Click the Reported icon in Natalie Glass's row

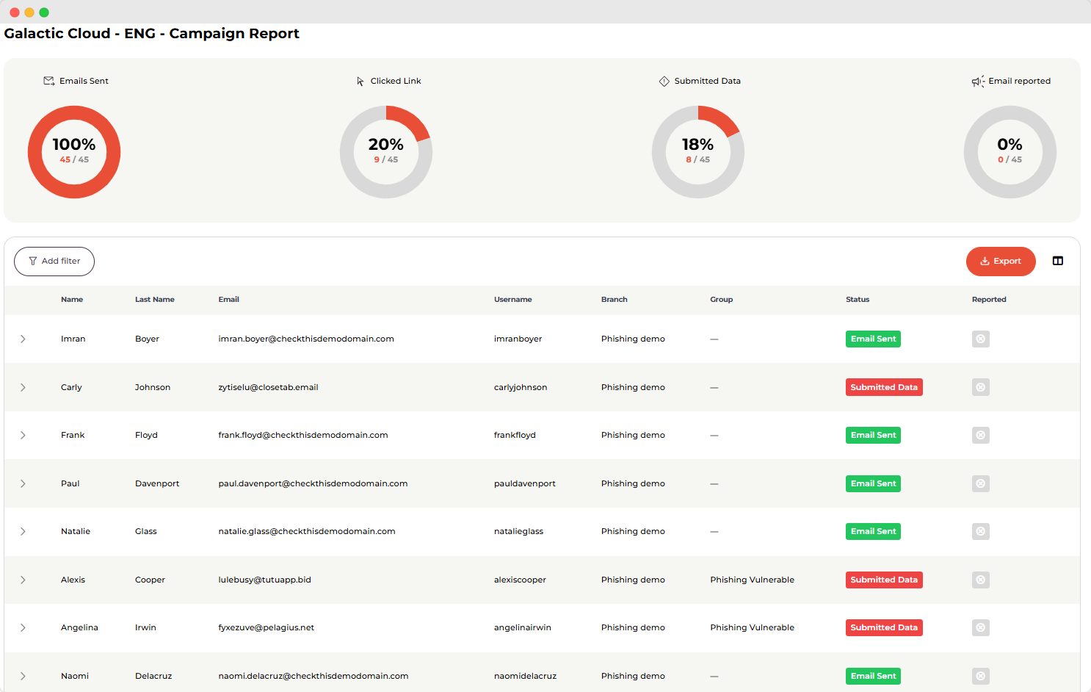[981, 531]
